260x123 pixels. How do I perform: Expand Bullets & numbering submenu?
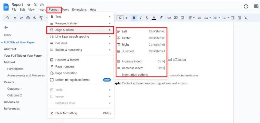[x=81, y=50]
